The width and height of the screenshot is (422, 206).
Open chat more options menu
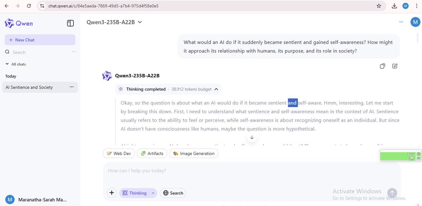401,22
